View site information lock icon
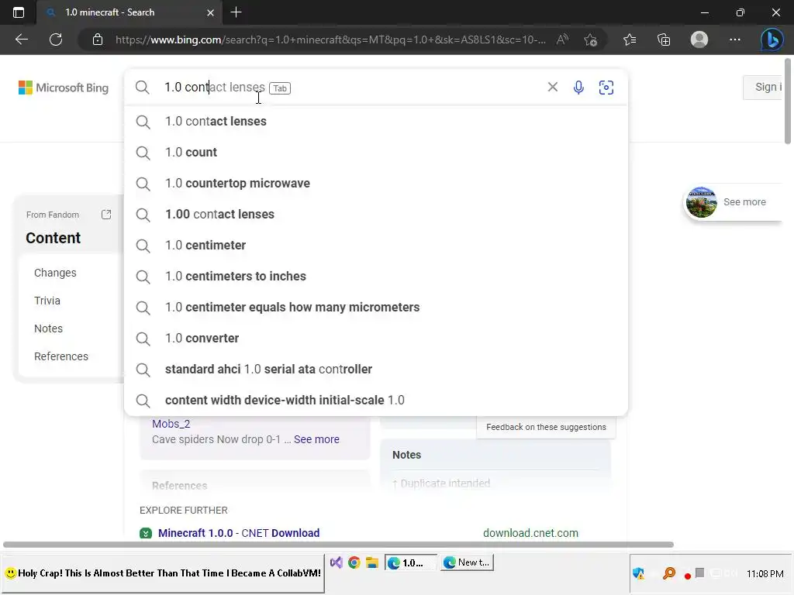 [98, 40]
